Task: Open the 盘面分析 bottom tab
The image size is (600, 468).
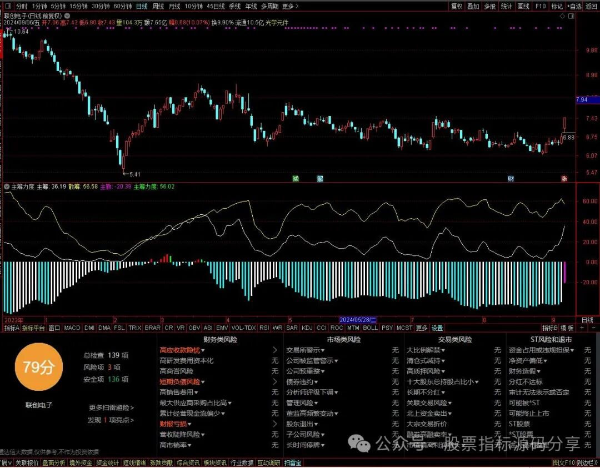Action: pos(54,463)
